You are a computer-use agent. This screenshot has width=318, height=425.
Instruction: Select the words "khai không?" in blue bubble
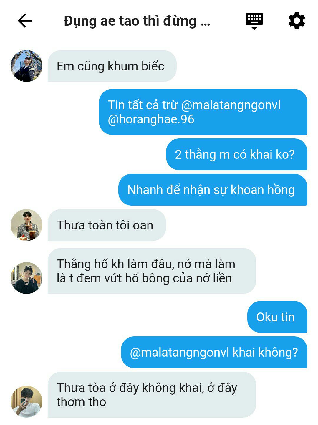(265, 352)
